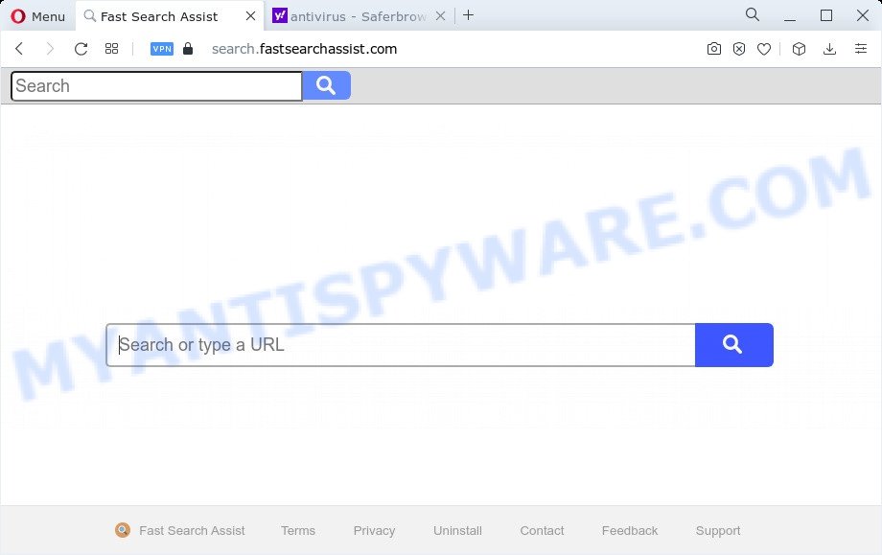Reload the current page

(81, 49)
